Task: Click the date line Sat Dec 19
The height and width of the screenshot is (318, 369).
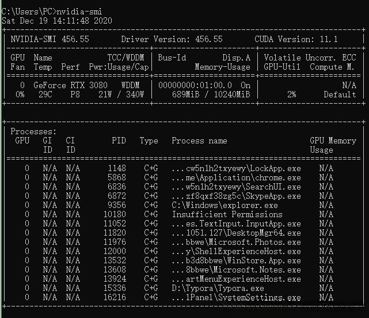Action: [x=56, y=21]
